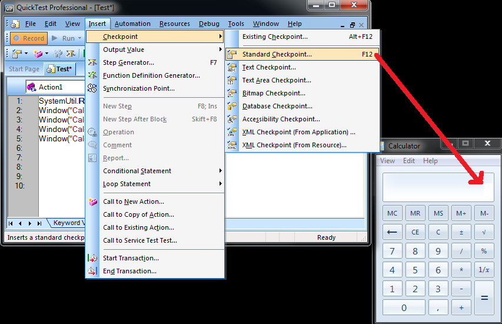Click script line number 1 in the editor
Image resolution: width=502 pixels, height=324 pixels.
tap(19, 101)
